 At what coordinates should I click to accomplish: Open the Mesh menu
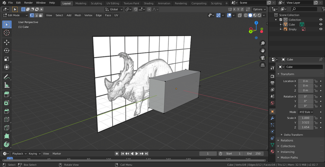(78, 15)
